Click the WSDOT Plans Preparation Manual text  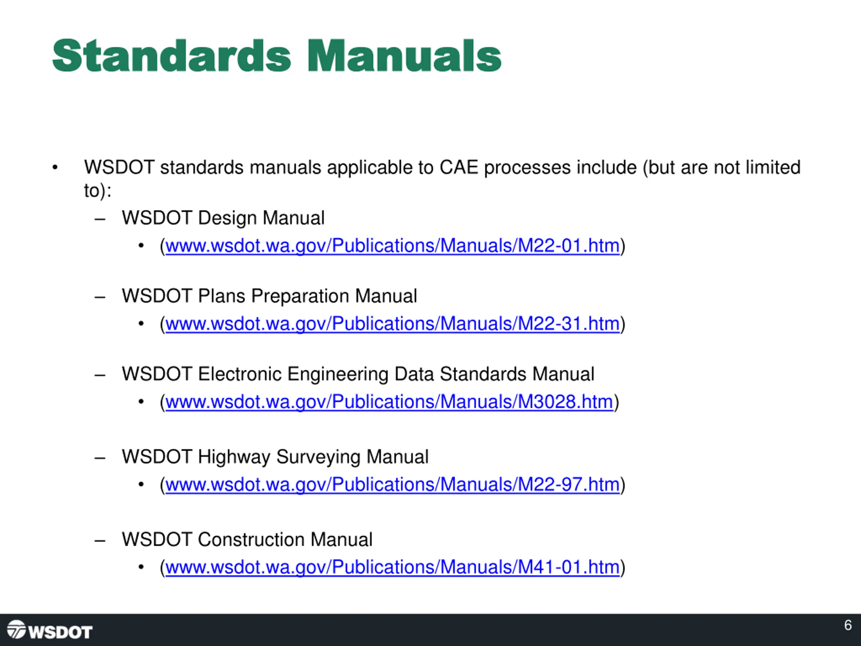269,296
